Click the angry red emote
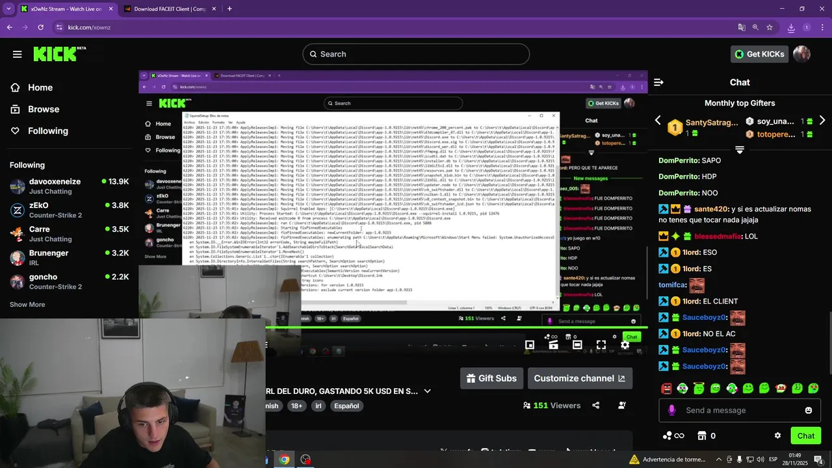The height and width of the screenshot is (468, 832). 666,389
